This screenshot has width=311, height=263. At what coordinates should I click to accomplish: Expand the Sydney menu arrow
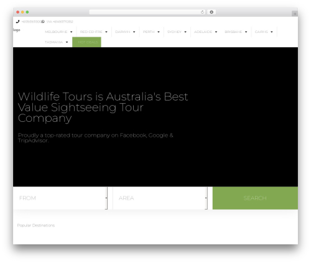coord(185,32)
